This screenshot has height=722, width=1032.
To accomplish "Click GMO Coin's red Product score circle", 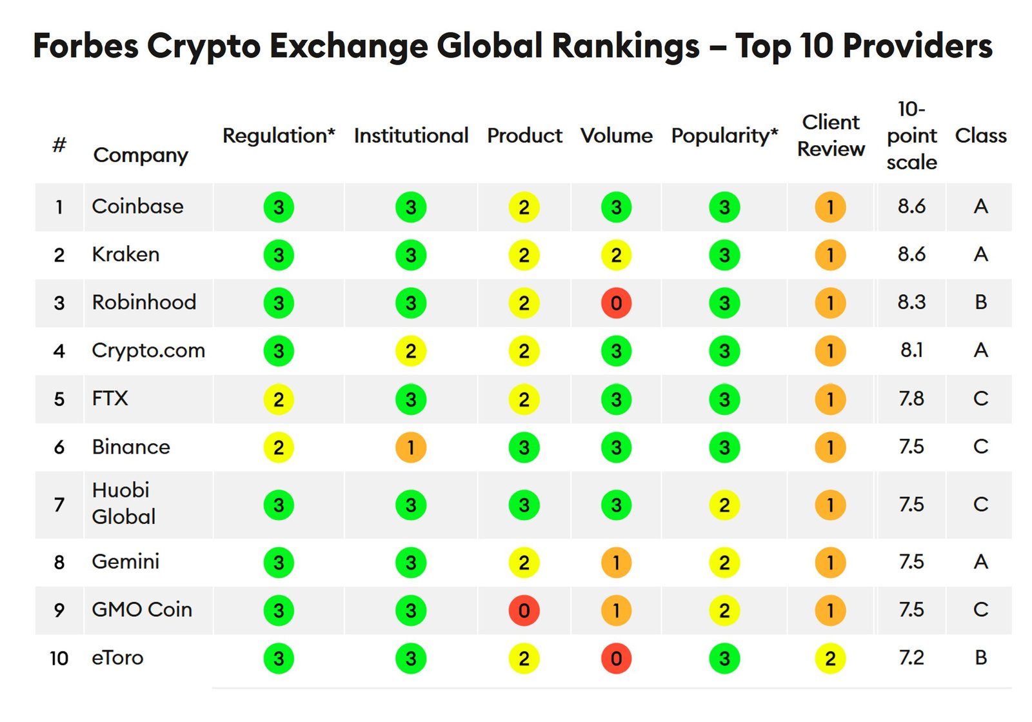I will (x=524, y=610).
